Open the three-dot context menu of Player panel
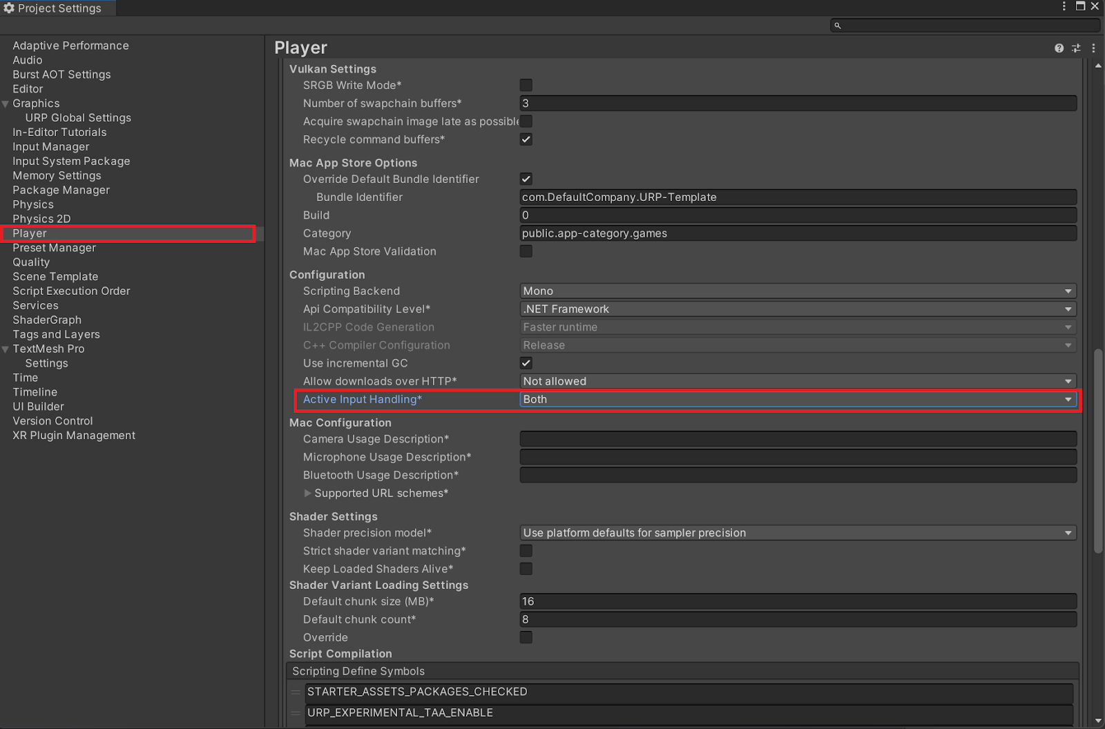Screen dimensions: 1105x729 [1093, 48]
